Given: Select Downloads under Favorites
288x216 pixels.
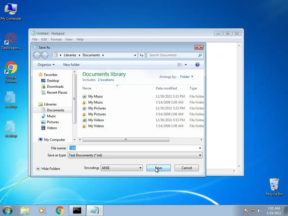Looking at the screenshot, I should click(x=55, y=87).
